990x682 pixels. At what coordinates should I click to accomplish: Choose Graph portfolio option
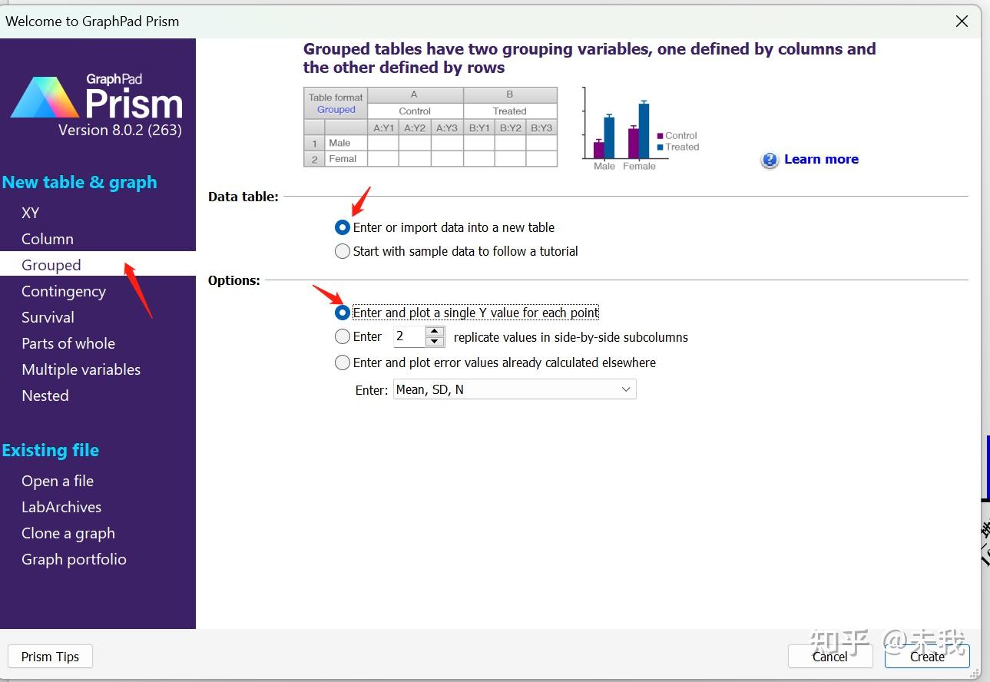[74, 559]
